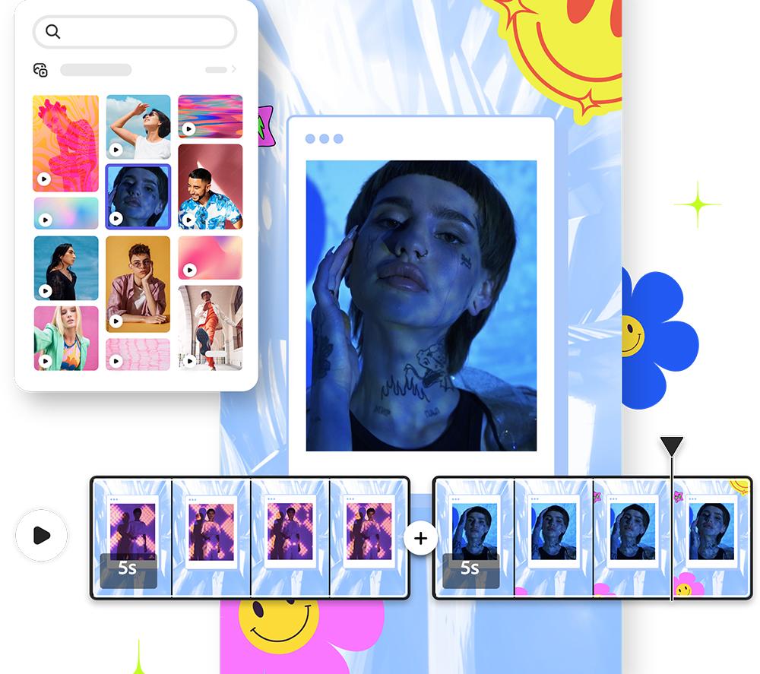This screenshot has width=760, height=674.
Task: Click the timeline playhead triangle marker
Action: click(672, 446)
